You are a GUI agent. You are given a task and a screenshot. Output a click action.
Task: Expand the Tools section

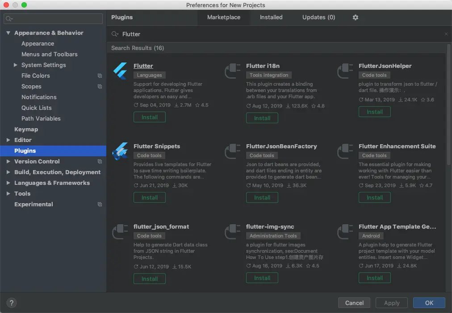point(8,193)
